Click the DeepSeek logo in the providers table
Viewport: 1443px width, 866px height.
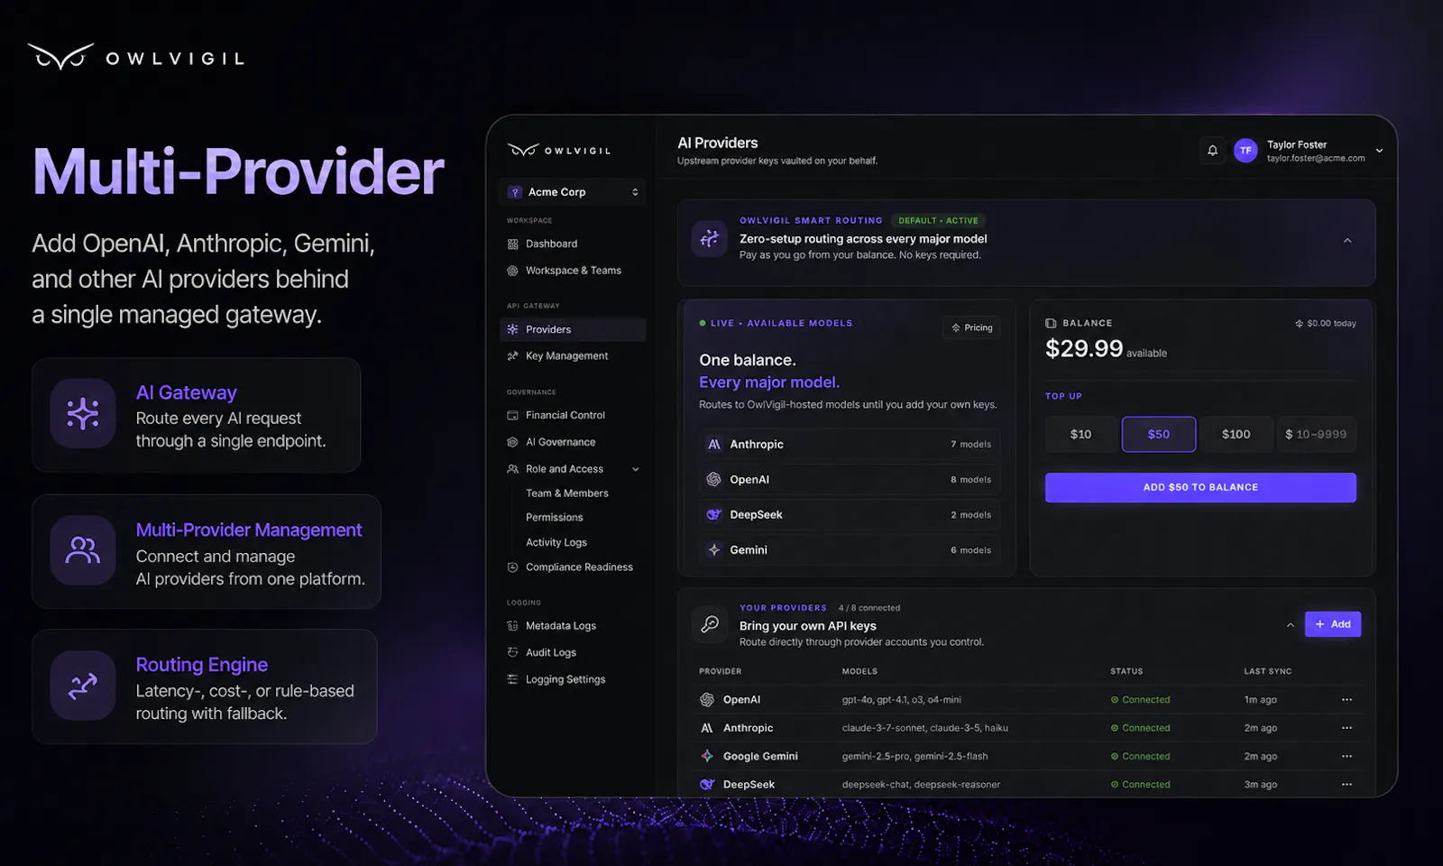[707, 785]
